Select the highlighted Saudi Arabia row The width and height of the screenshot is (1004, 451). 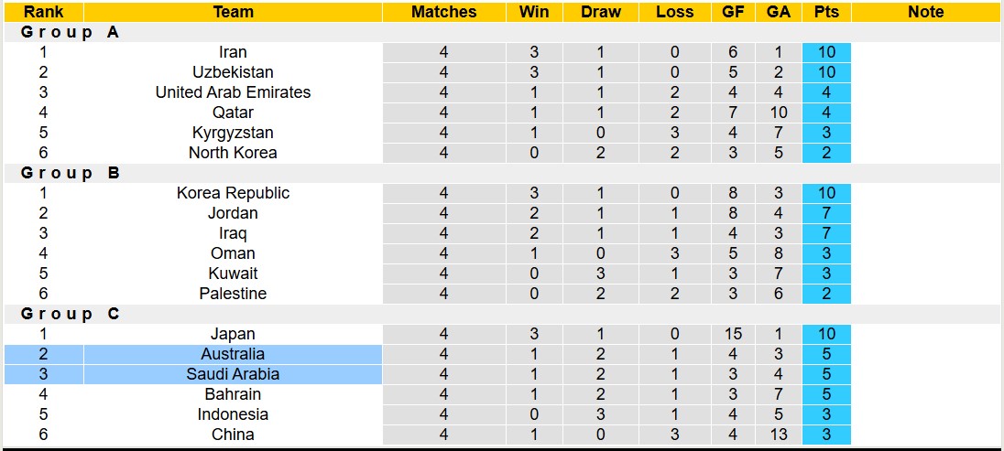[x=233, y=374]
